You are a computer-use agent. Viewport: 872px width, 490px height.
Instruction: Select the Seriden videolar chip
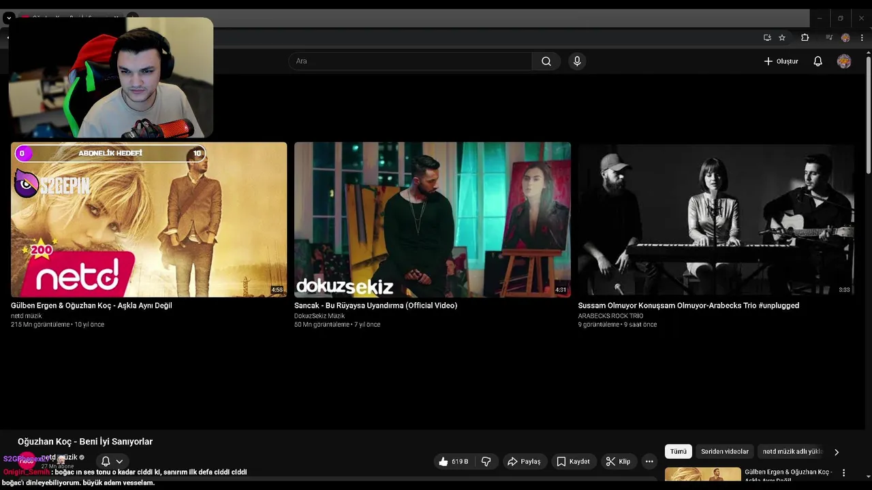pos(725,451)
